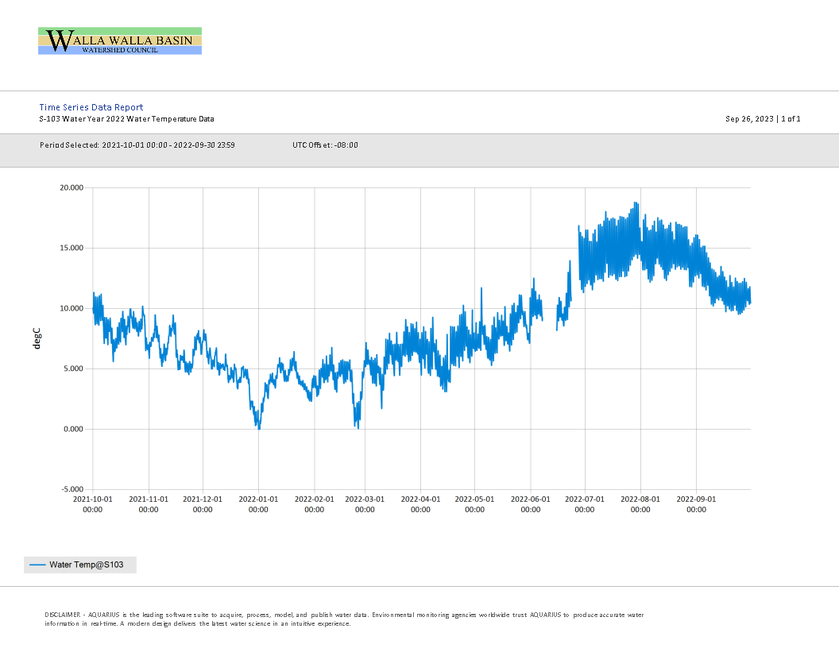The height and width of the screenshot is (648, 839).
Task: Click the 15.000 y-axis label
Action: pos(72,248)
